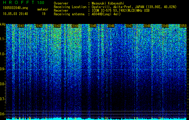Click the 'meteor' label

(43, 9)
